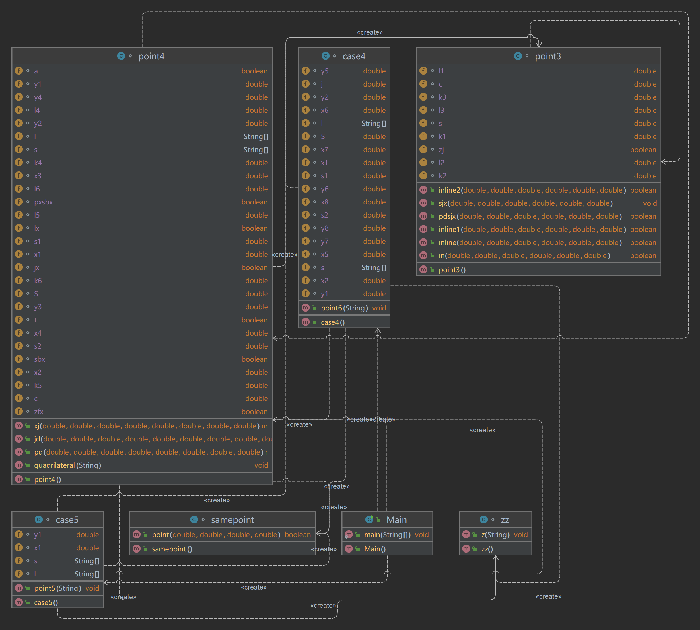Click the field icon for y5 in case4

tap(305, 71)
